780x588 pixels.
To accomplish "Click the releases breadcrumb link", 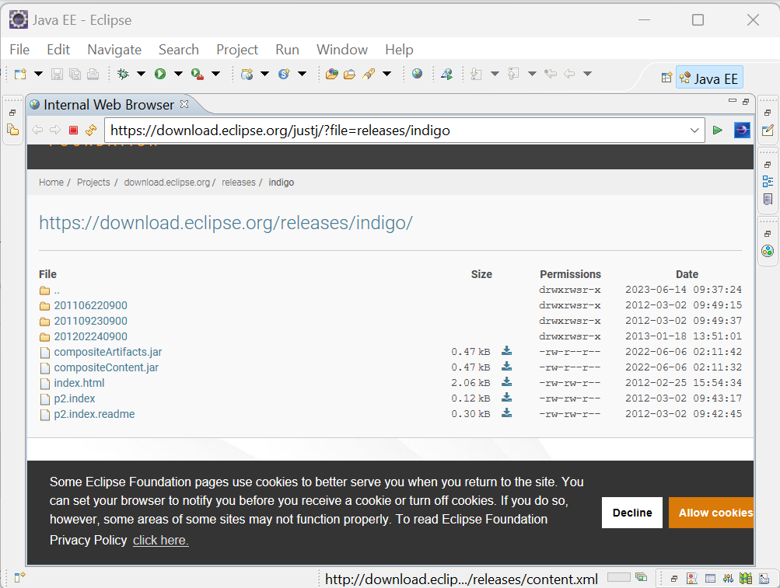I will pos(238,183).
